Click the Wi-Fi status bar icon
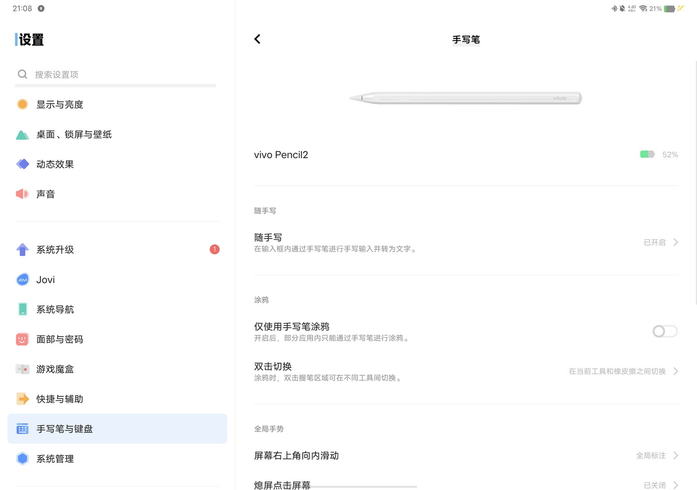Viewport: 697px width, 490px height. (643, 8)
